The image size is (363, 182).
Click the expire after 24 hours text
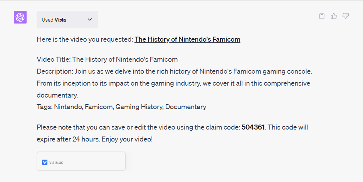coord(68,140)
